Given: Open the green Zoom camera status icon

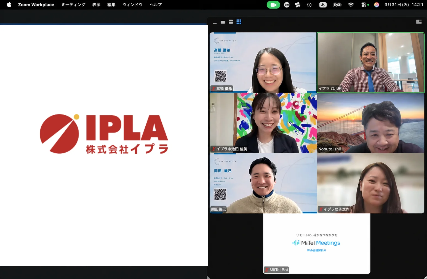Looking at the screenshot, I should tap(273, 5).
